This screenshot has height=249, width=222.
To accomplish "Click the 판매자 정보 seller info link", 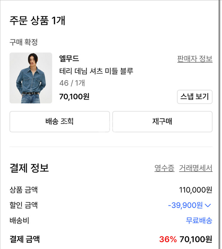I will 195,59.
